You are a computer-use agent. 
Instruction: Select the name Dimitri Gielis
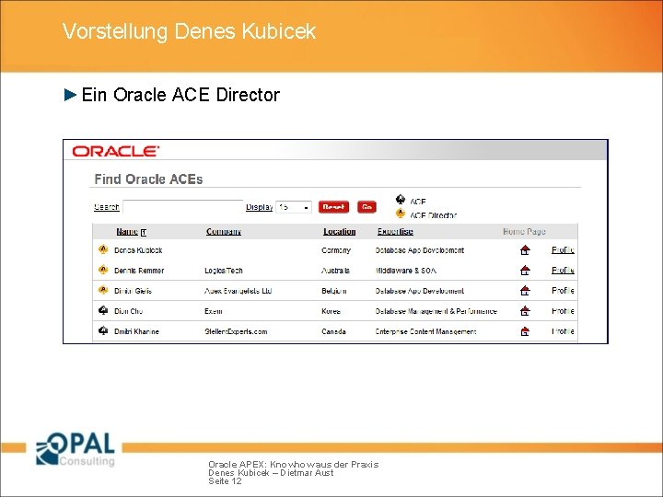point(133,291)
